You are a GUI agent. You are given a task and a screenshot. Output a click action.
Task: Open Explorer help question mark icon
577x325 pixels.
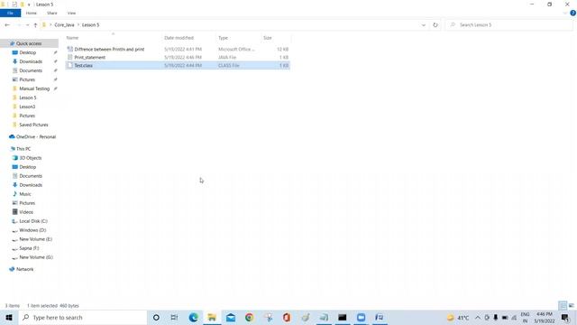pyautogui.click(x=572, y=13)
